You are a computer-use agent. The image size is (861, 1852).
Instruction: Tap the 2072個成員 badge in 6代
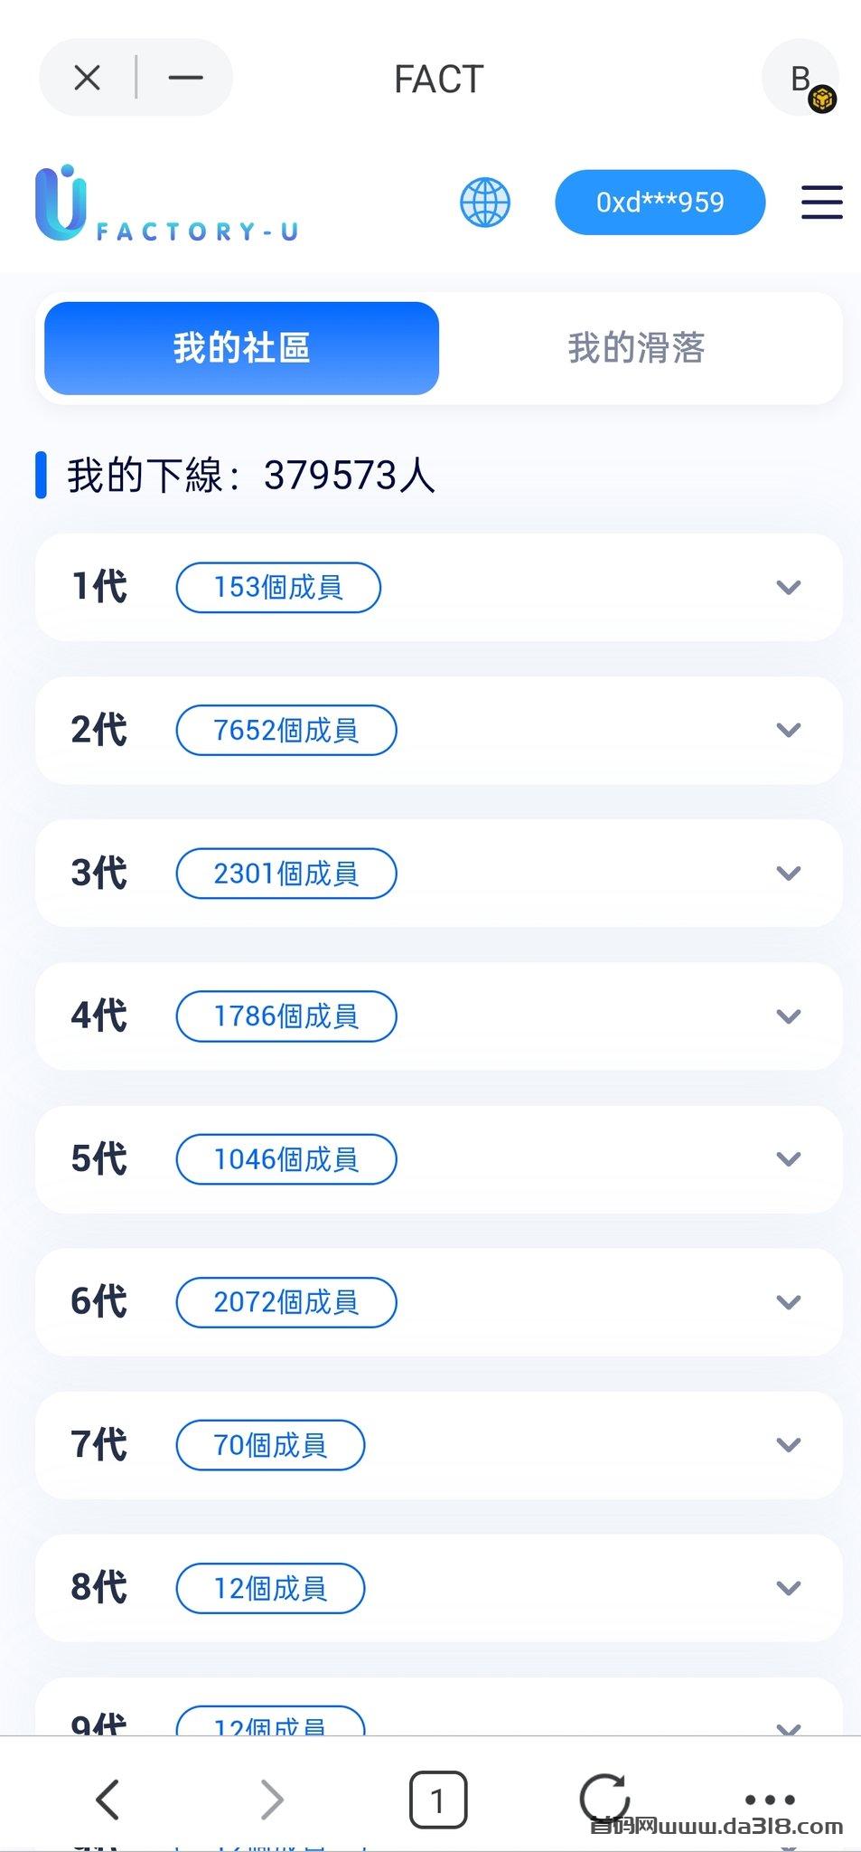285,1302
